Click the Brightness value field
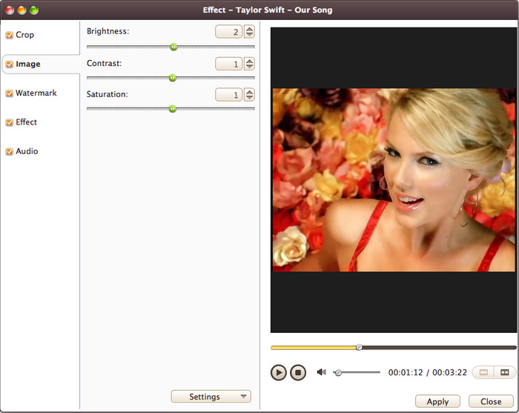This screenshot has width=519, height=413. (228, 32)
